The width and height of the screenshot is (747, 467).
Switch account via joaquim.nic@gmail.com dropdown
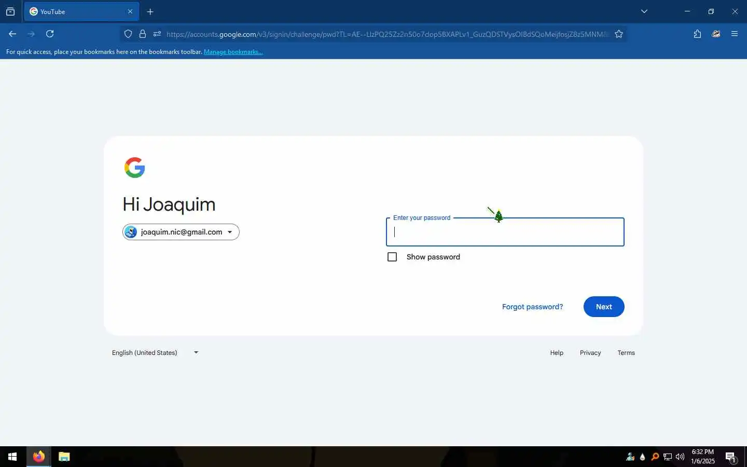[181, 232]
